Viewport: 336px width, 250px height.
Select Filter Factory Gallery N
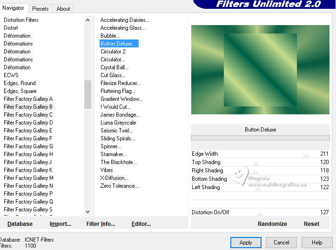coord(28,186)
